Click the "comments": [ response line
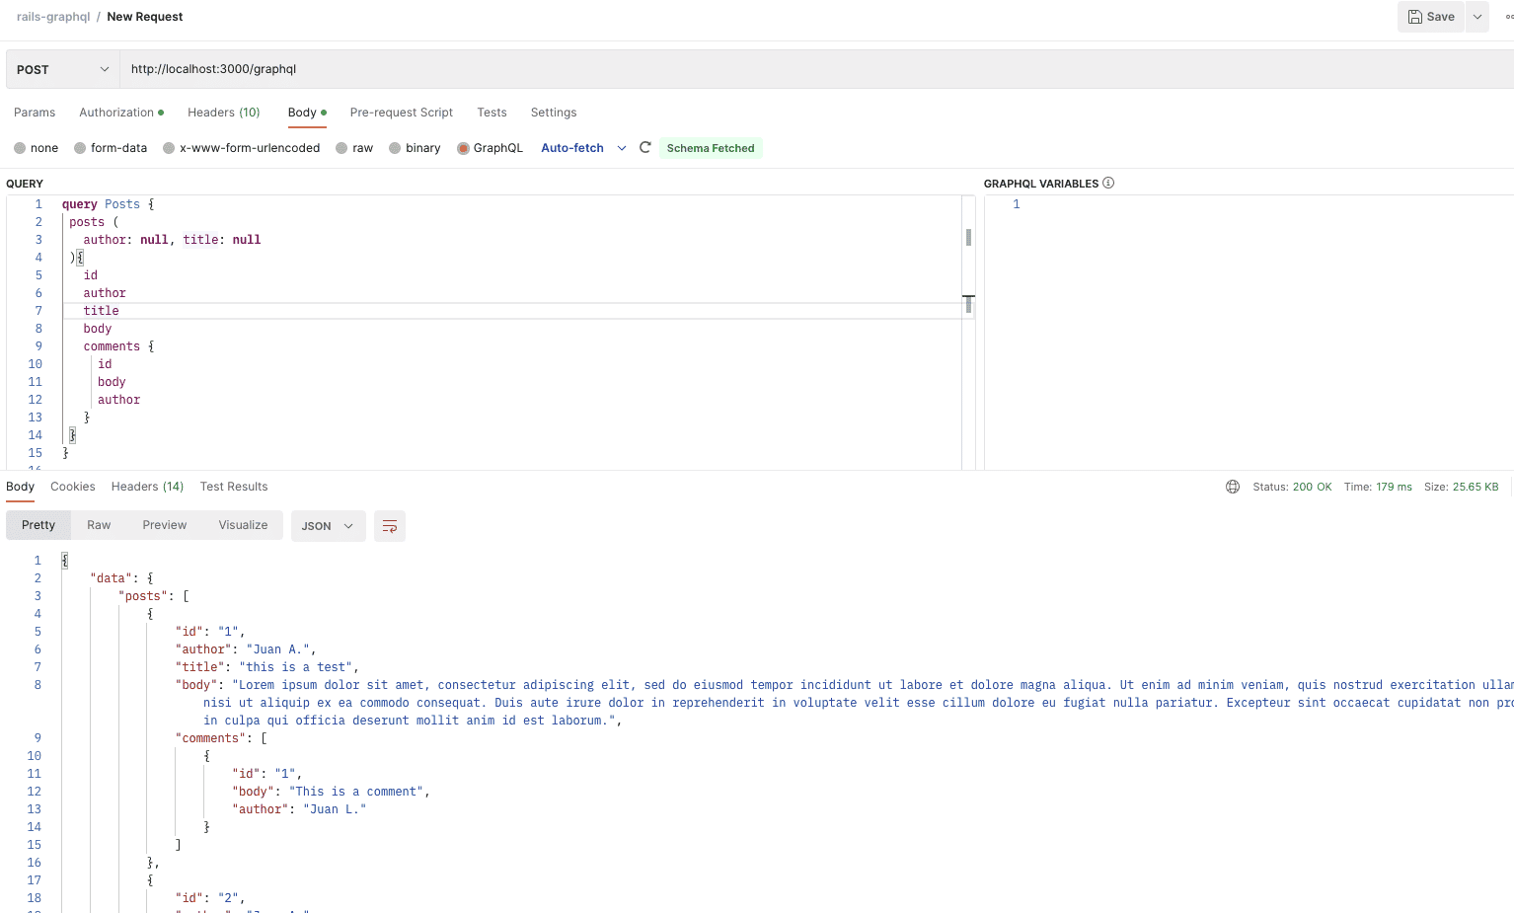 pyautogui.click(x=221, y=738)
